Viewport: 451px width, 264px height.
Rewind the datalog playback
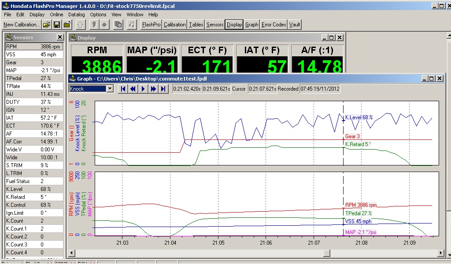click(x=133, y=89)
